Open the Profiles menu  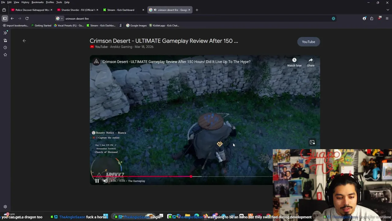(x=50, y=2)
